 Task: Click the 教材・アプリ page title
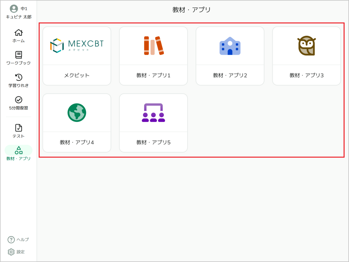pyautogui.click(x=192, y=10)
